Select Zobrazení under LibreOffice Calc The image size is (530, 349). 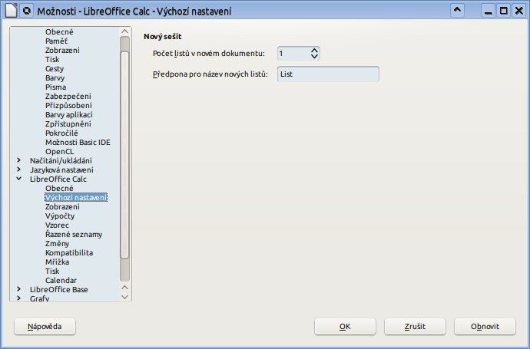coord(62,206)
